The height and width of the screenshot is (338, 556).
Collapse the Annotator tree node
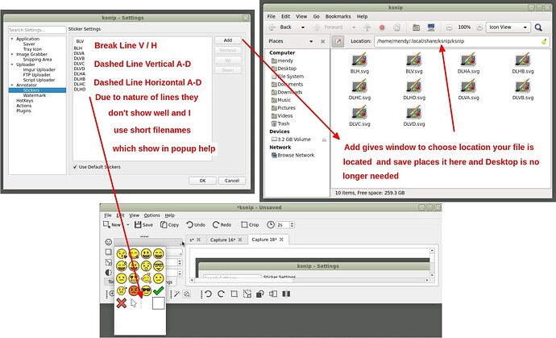point(12,86)
